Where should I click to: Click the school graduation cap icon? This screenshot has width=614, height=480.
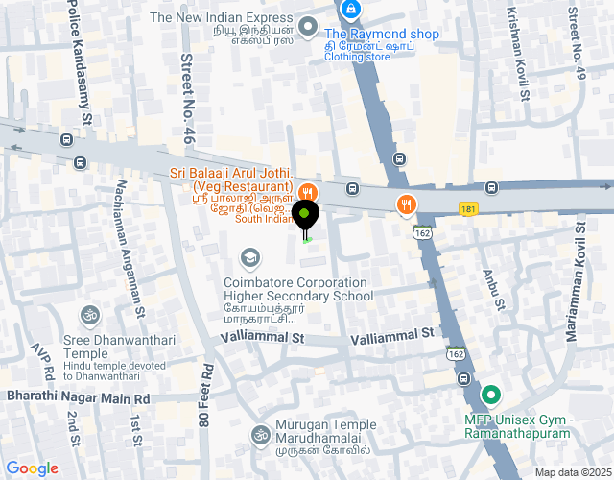pos(250,258)
